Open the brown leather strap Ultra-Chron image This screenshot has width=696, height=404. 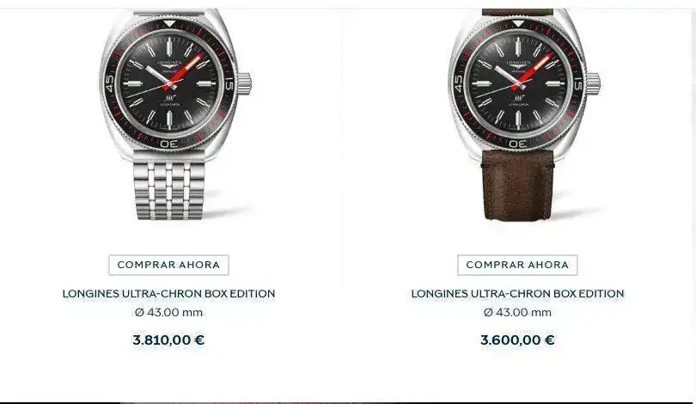(524, 114)
